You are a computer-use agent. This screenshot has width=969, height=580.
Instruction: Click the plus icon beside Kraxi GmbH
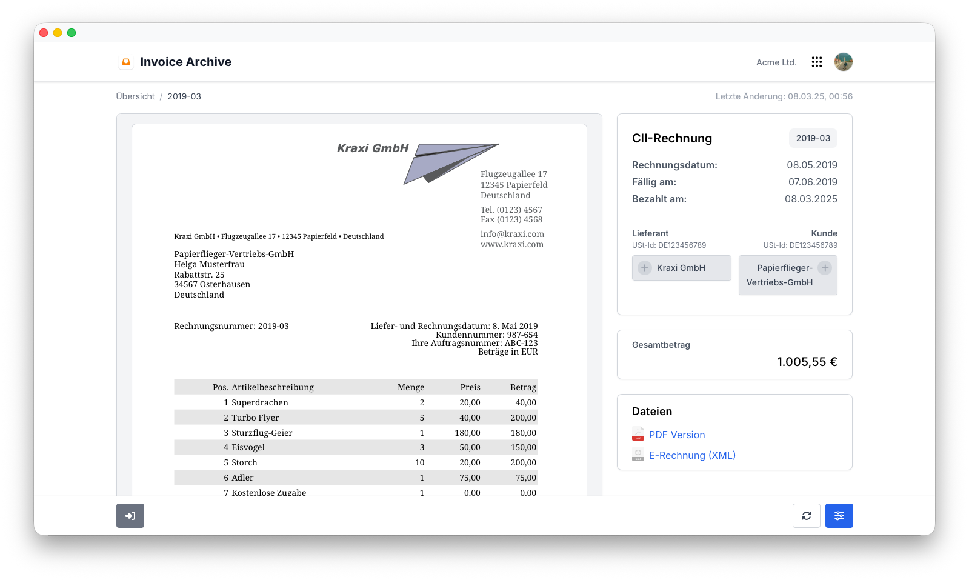645,268
